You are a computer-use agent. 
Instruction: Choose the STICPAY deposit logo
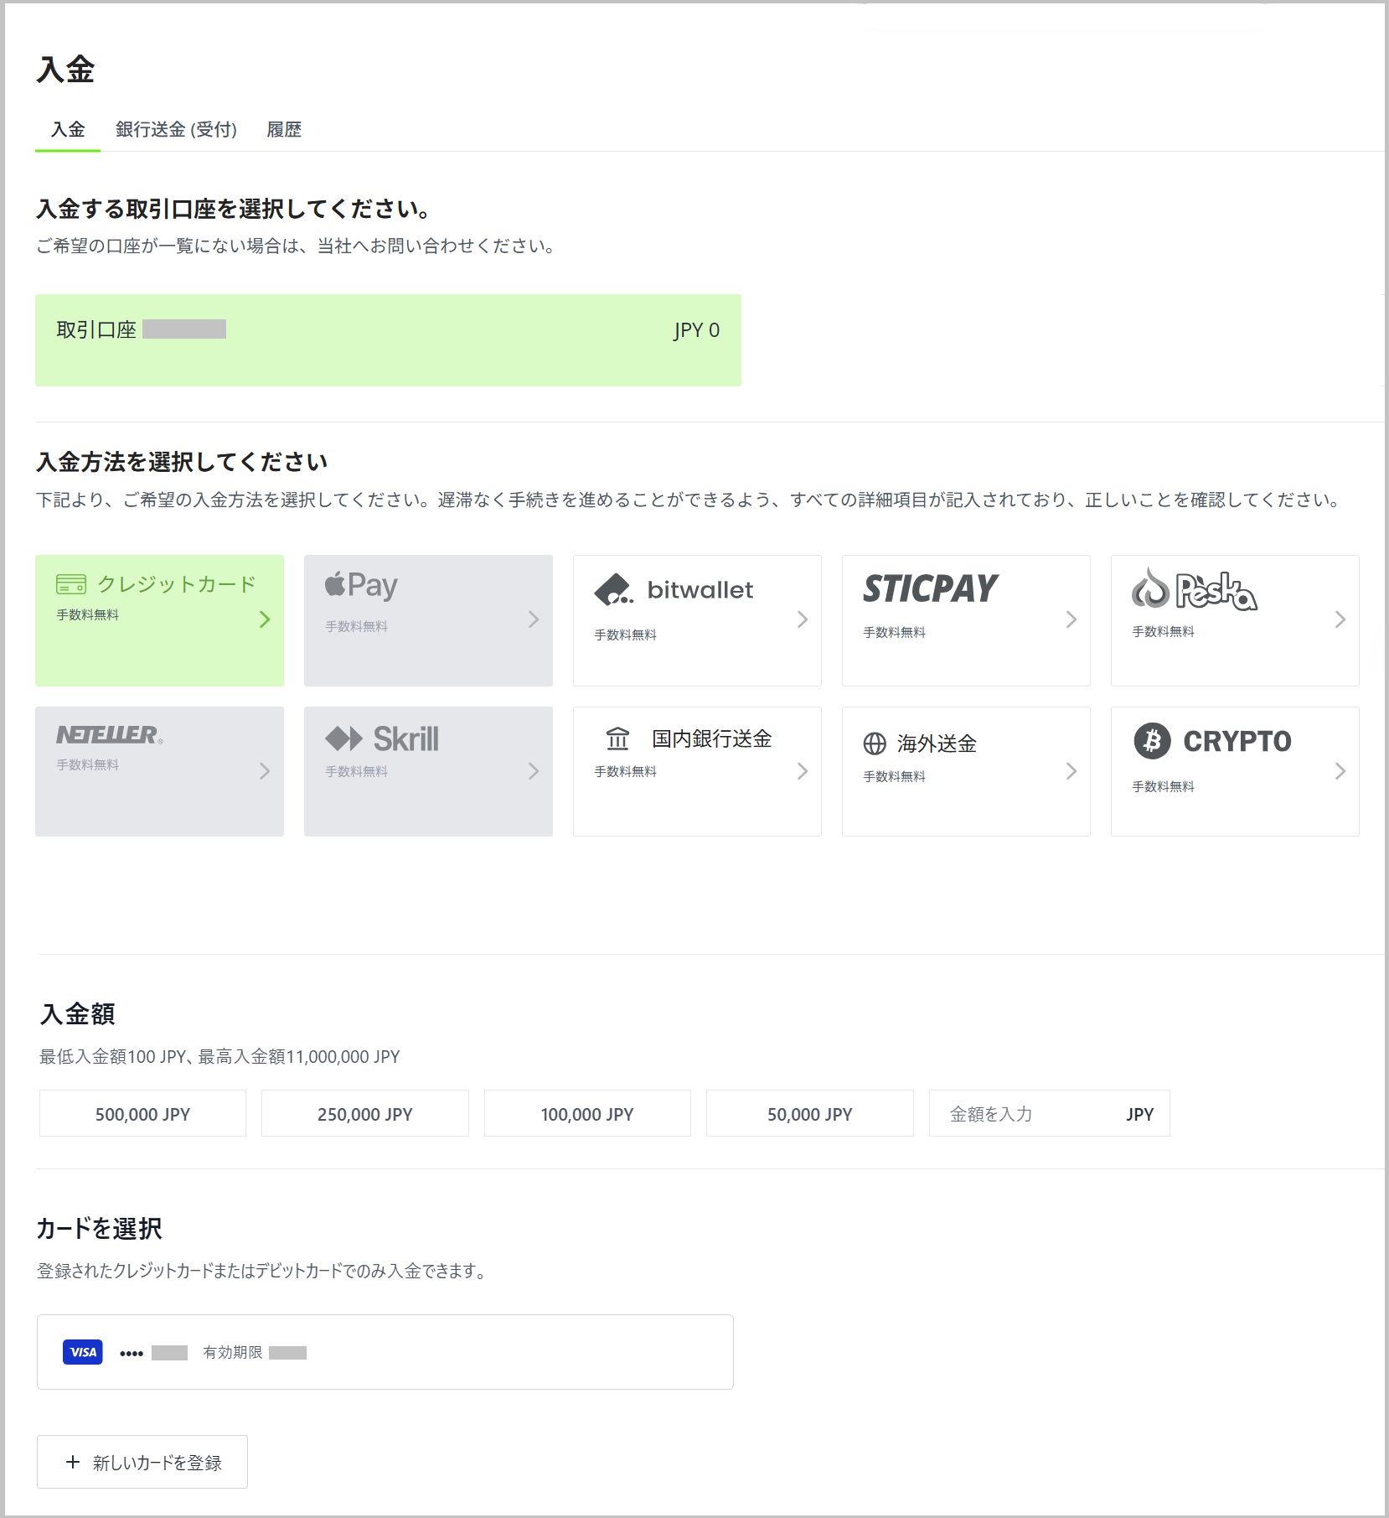pyautogui.click(x=930, y=588)
